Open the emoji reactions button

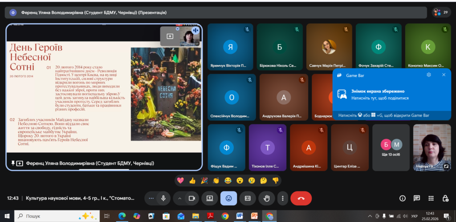click(x=228, y=198)
